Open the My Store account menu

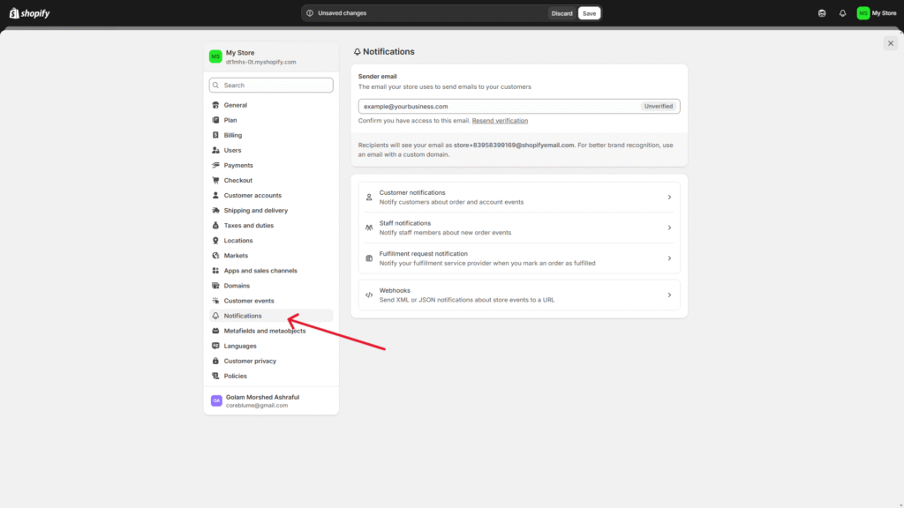point(876,13)
